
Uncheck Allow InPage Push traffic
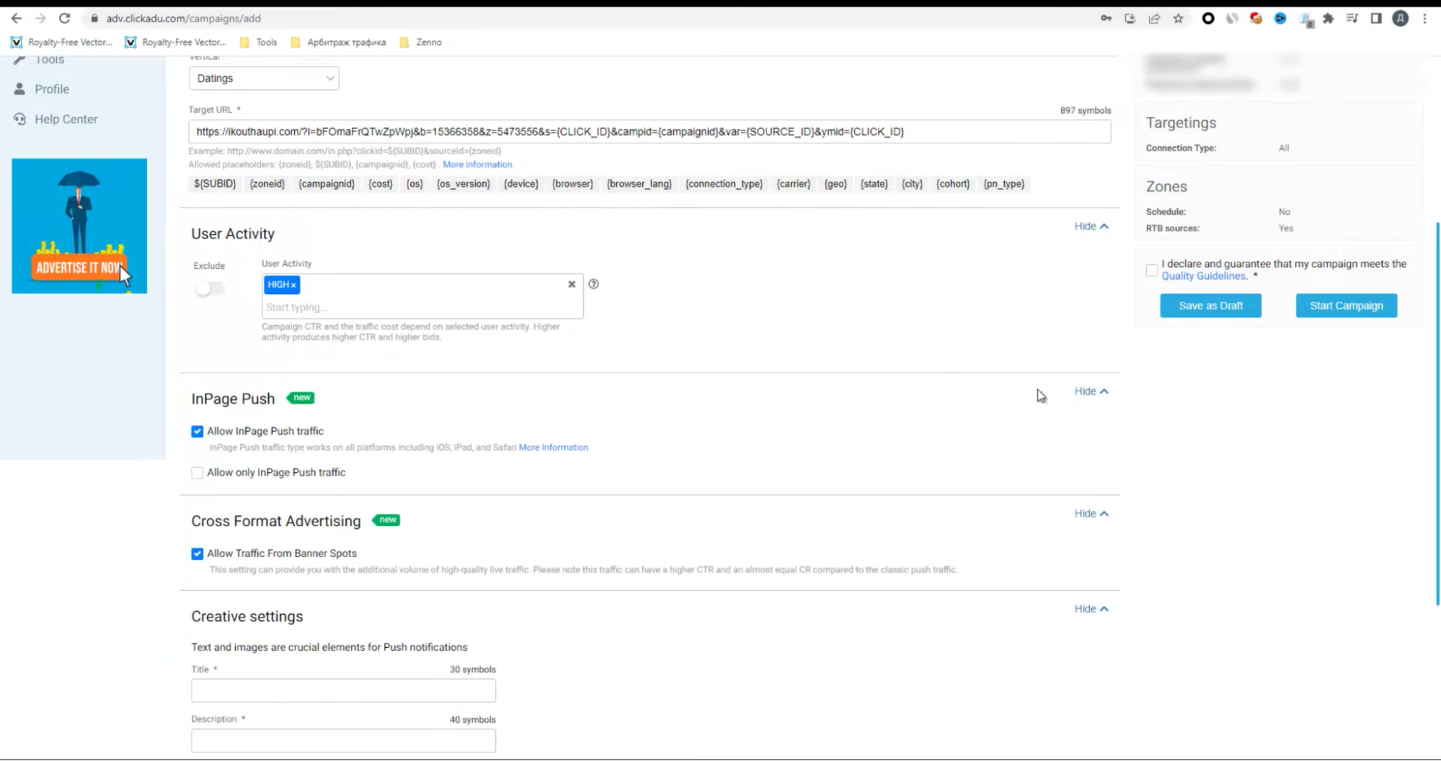[x=197, y=431]
